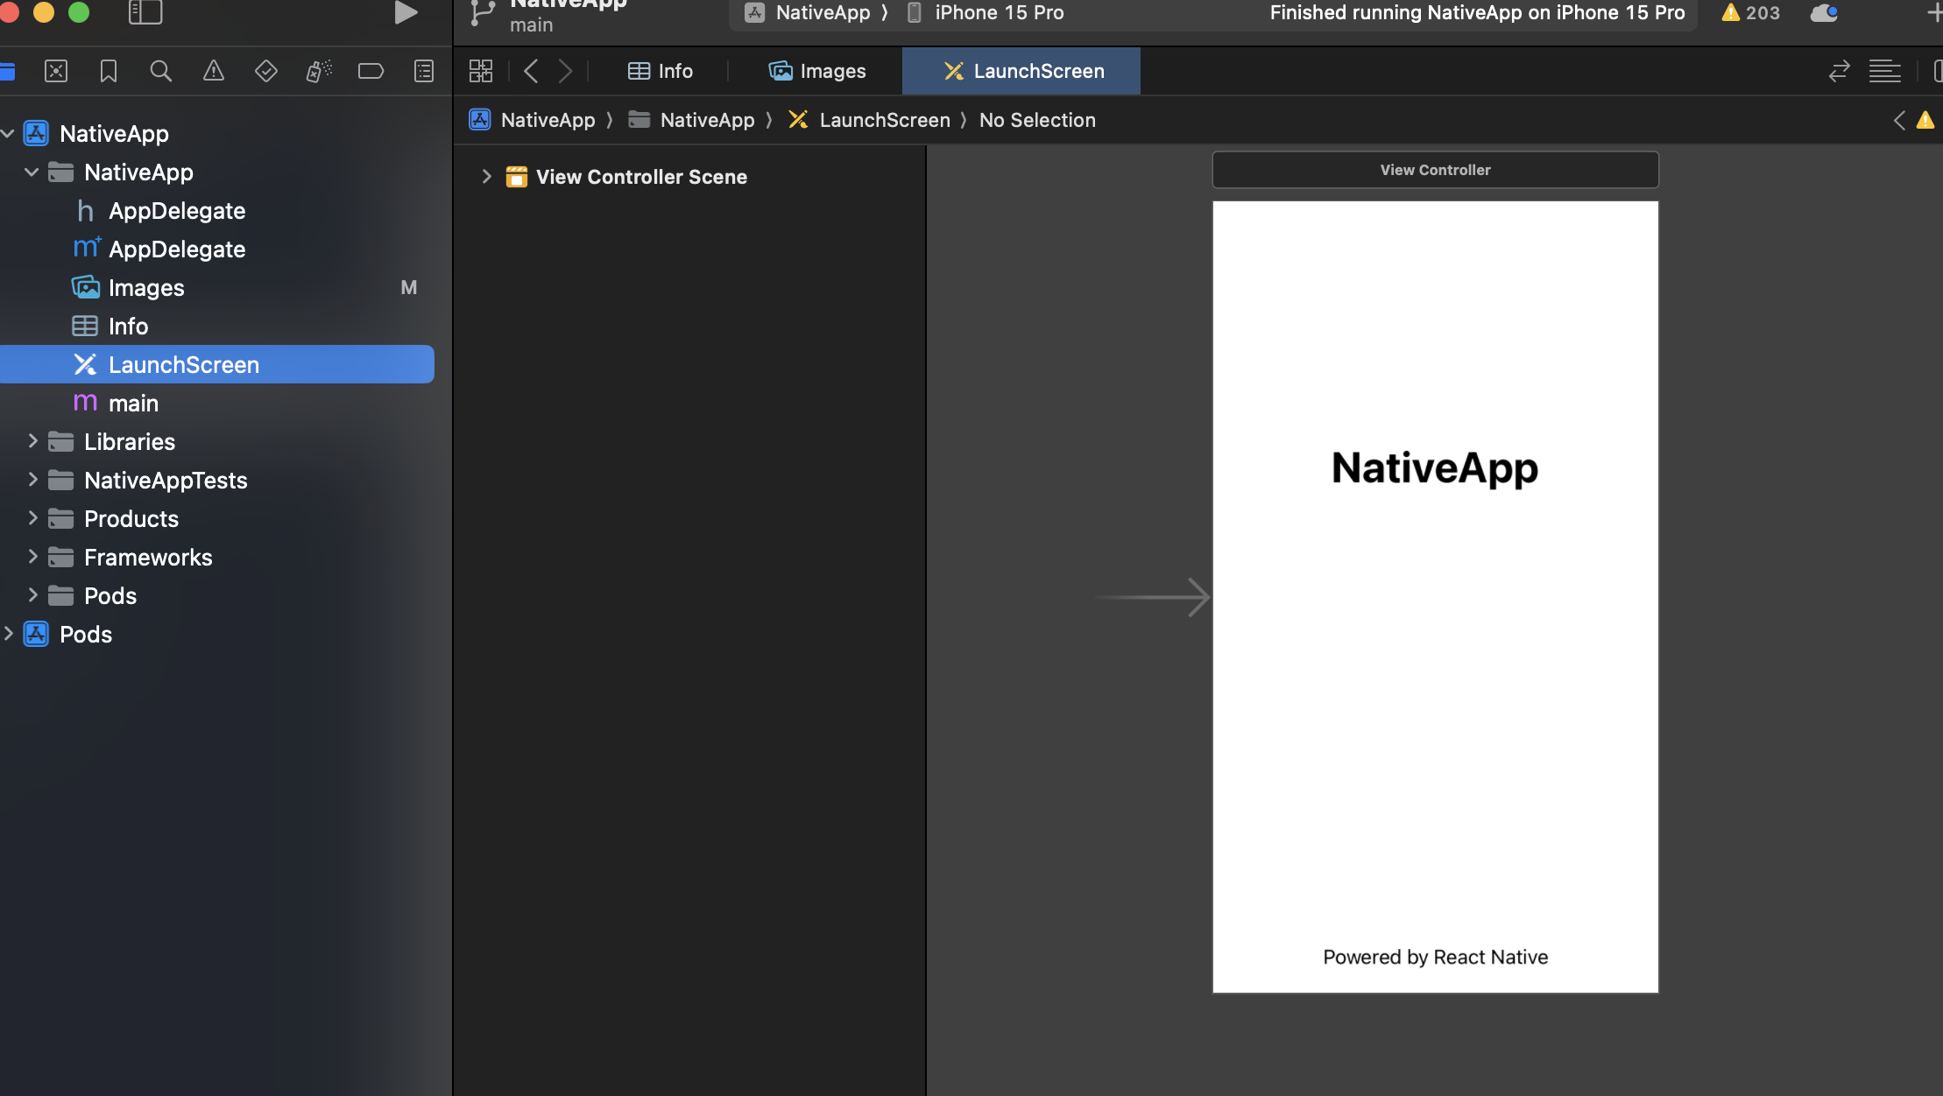Image resolution: width=1943 pixels, height=1096 pixels.
Task: Open the issue navigator warning triangle
Action: [x=214, y=71]
